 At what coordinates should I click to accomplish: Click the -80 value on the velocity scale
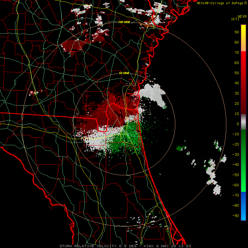[236, 206]
